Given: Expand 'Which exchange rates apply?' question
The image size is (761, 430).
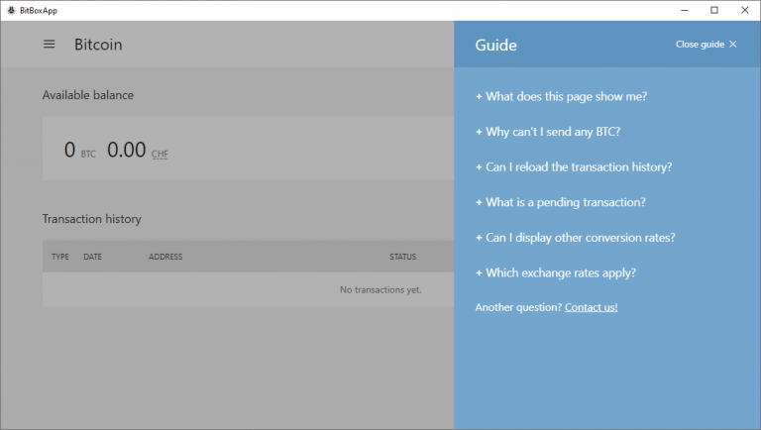Looking at the screenshot, I should point(555,272).
